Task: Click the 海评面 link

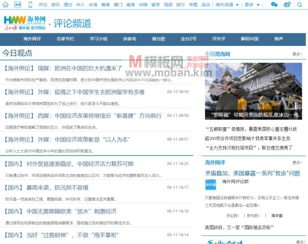Action: [x=277, y=216]
